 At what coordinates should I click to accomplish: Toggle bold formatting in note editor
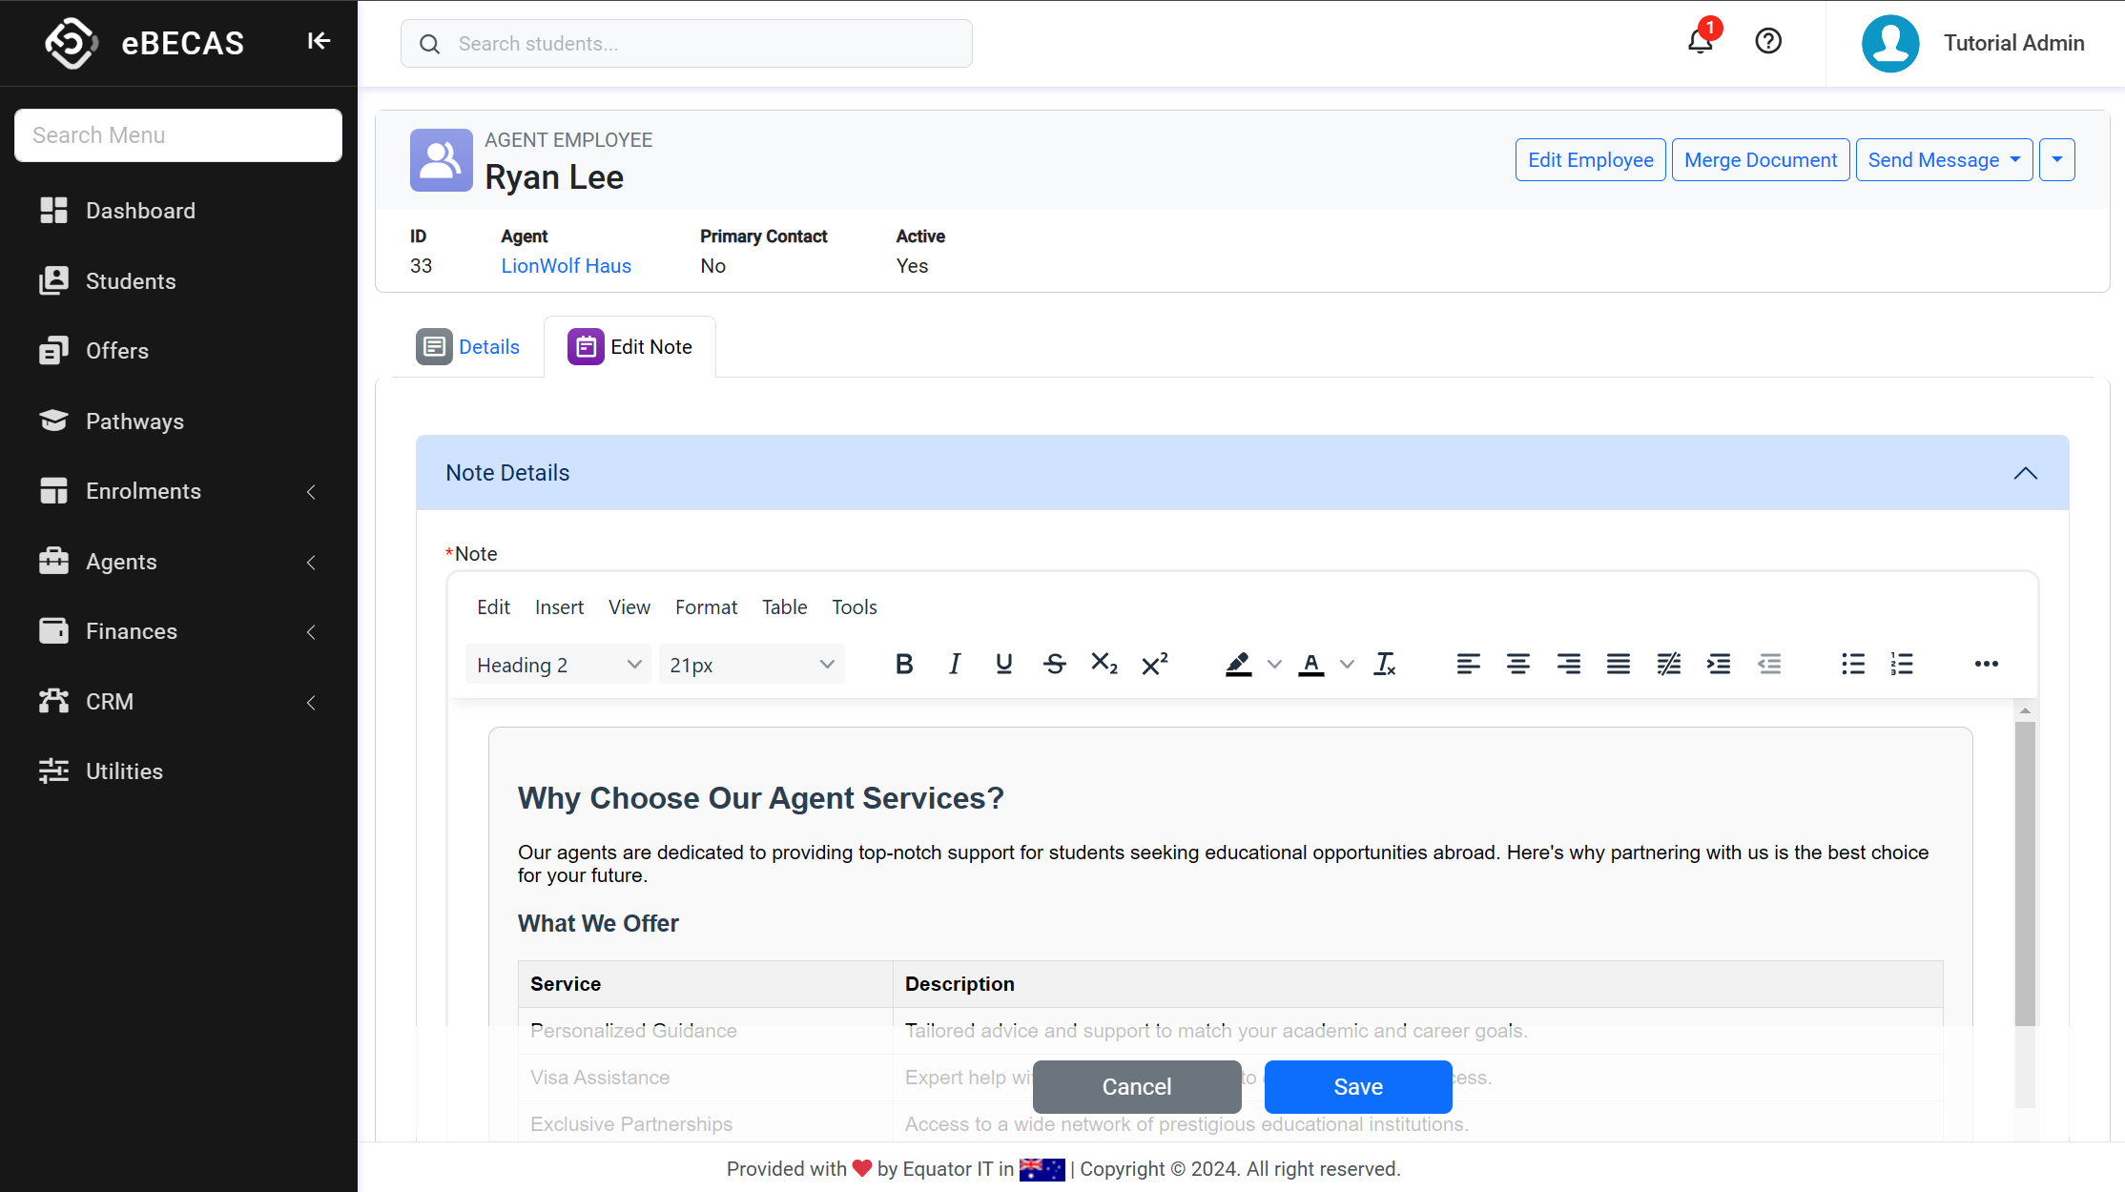tap(904, 664)
